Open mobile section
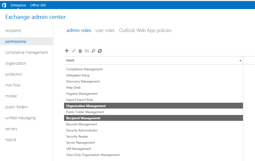 [11, 96]
